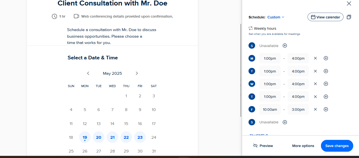
Task: Add another time interval on Wednesday
Action: coord(326,84)
